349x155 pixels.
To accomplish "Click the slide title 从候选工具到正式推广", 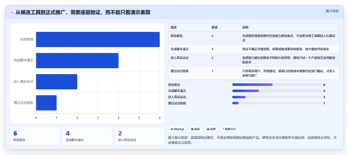I will (83, 12).
